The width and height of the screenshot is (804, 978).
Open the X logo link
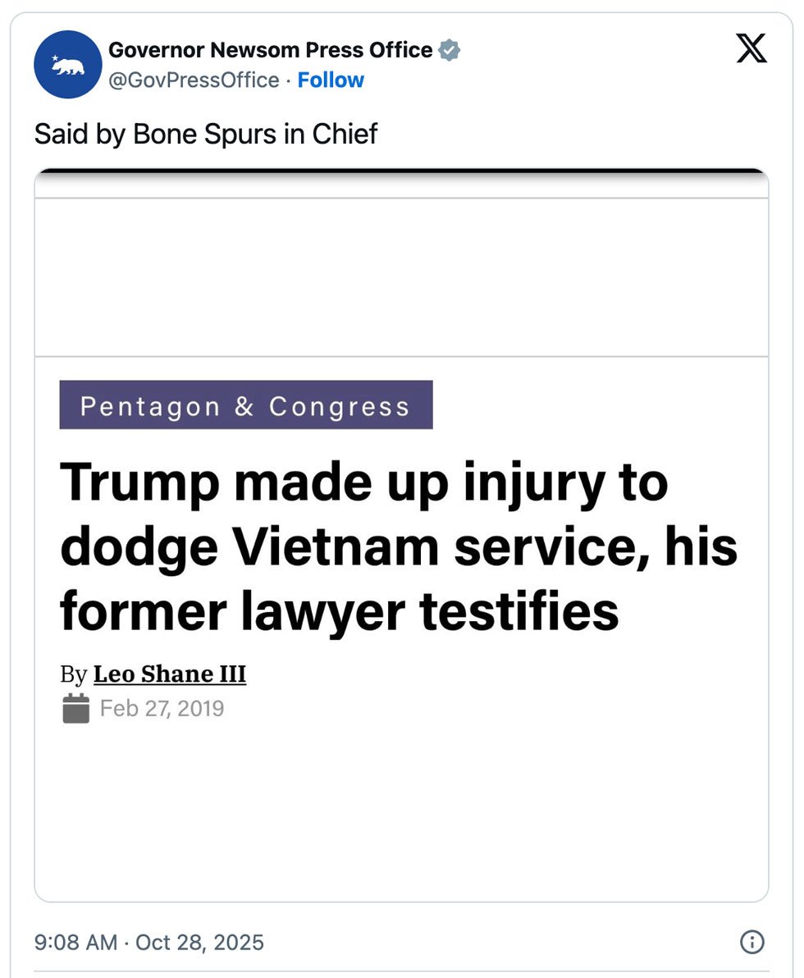pyautogui.click(x=751, y=50)
